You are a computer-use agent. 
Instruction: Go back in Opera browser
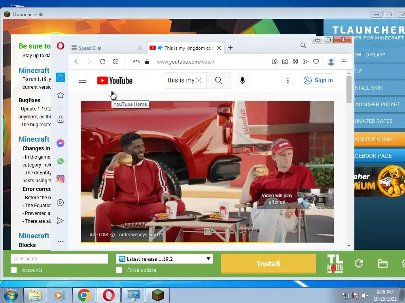click(76, 61)
